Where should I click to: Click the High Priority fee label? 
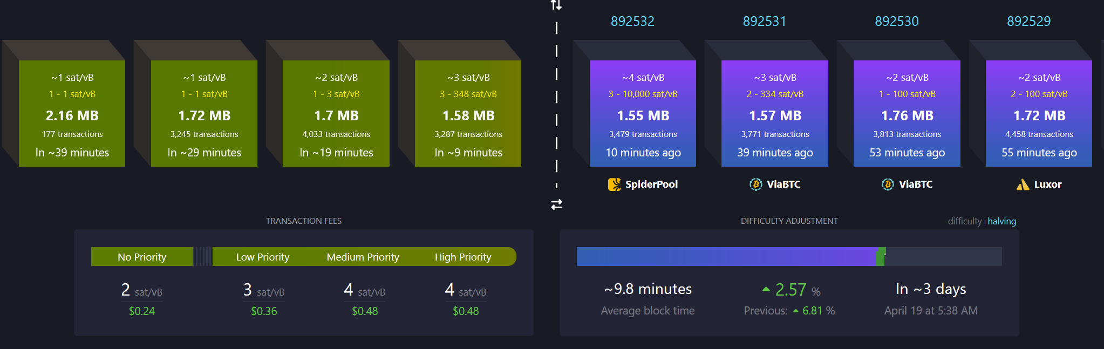coord(463,257)
